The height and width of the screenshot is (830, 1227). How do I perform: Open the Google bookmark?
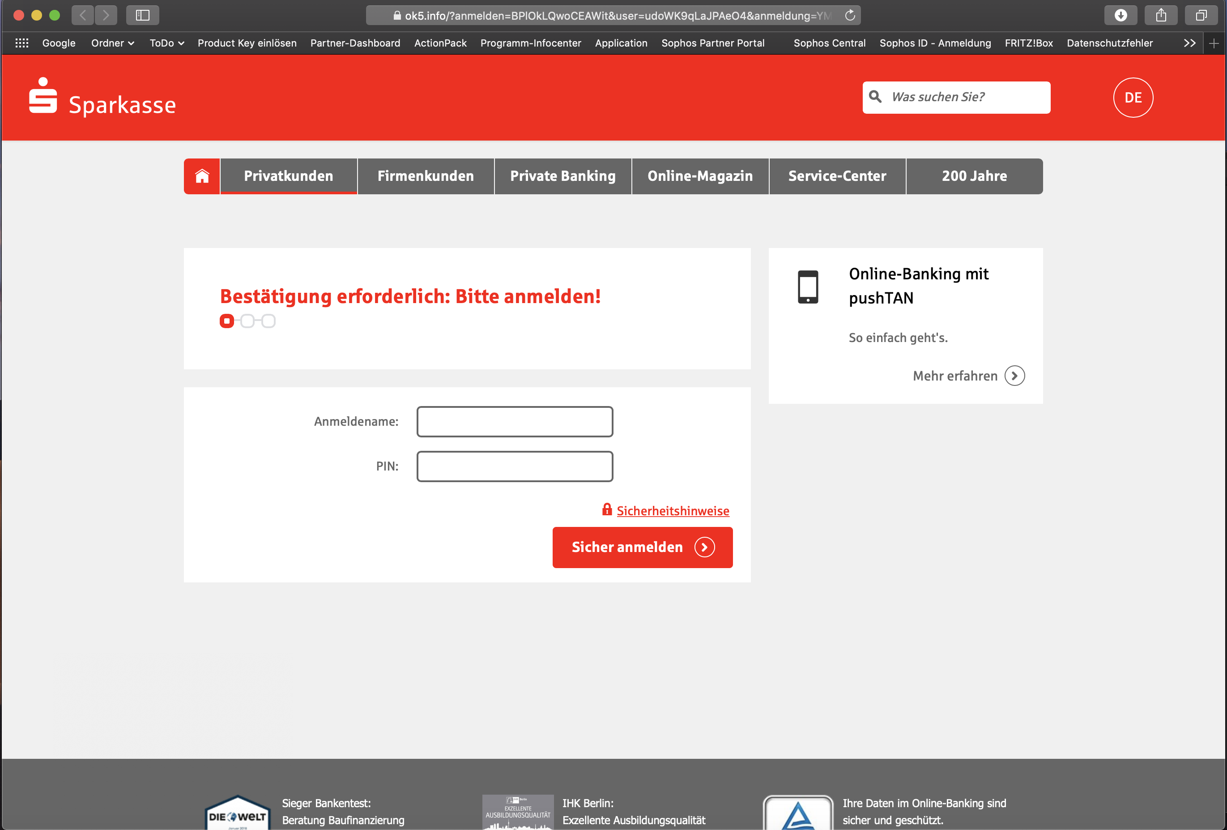click(x=59, y=43)
